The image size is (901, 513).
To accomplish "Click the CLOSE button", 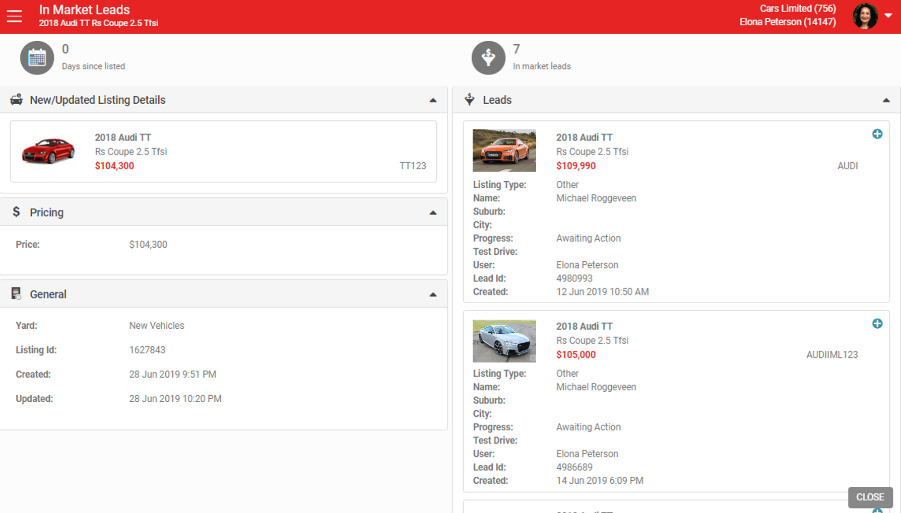I will [x=870, y=497].
